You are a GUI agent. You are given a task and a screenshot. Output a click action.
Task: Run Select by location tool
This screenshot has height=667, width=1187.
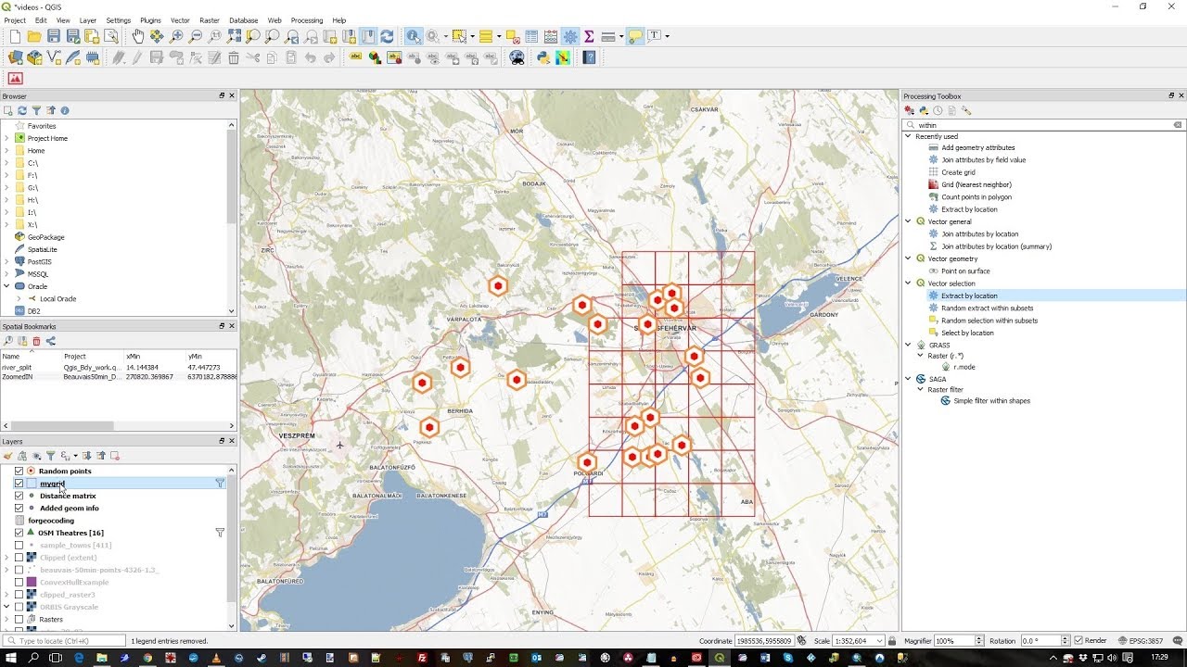967,333
